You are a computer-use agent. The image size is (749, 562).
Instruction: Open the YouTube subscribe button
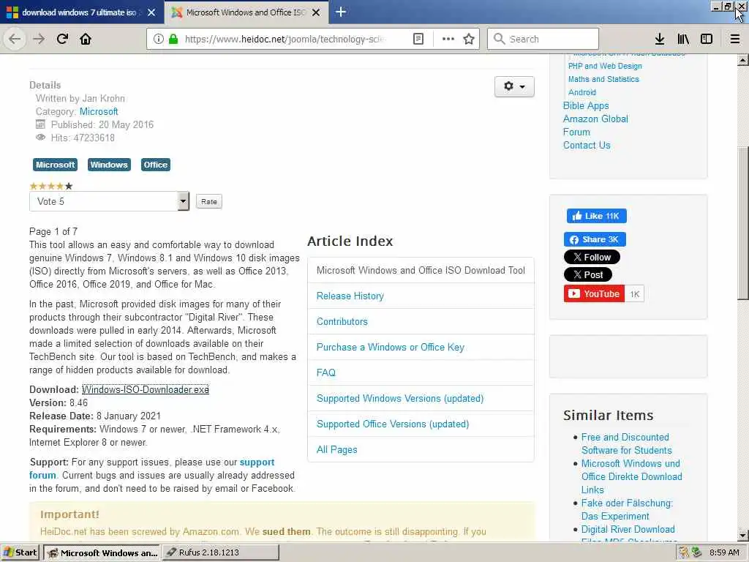(594, 294)
